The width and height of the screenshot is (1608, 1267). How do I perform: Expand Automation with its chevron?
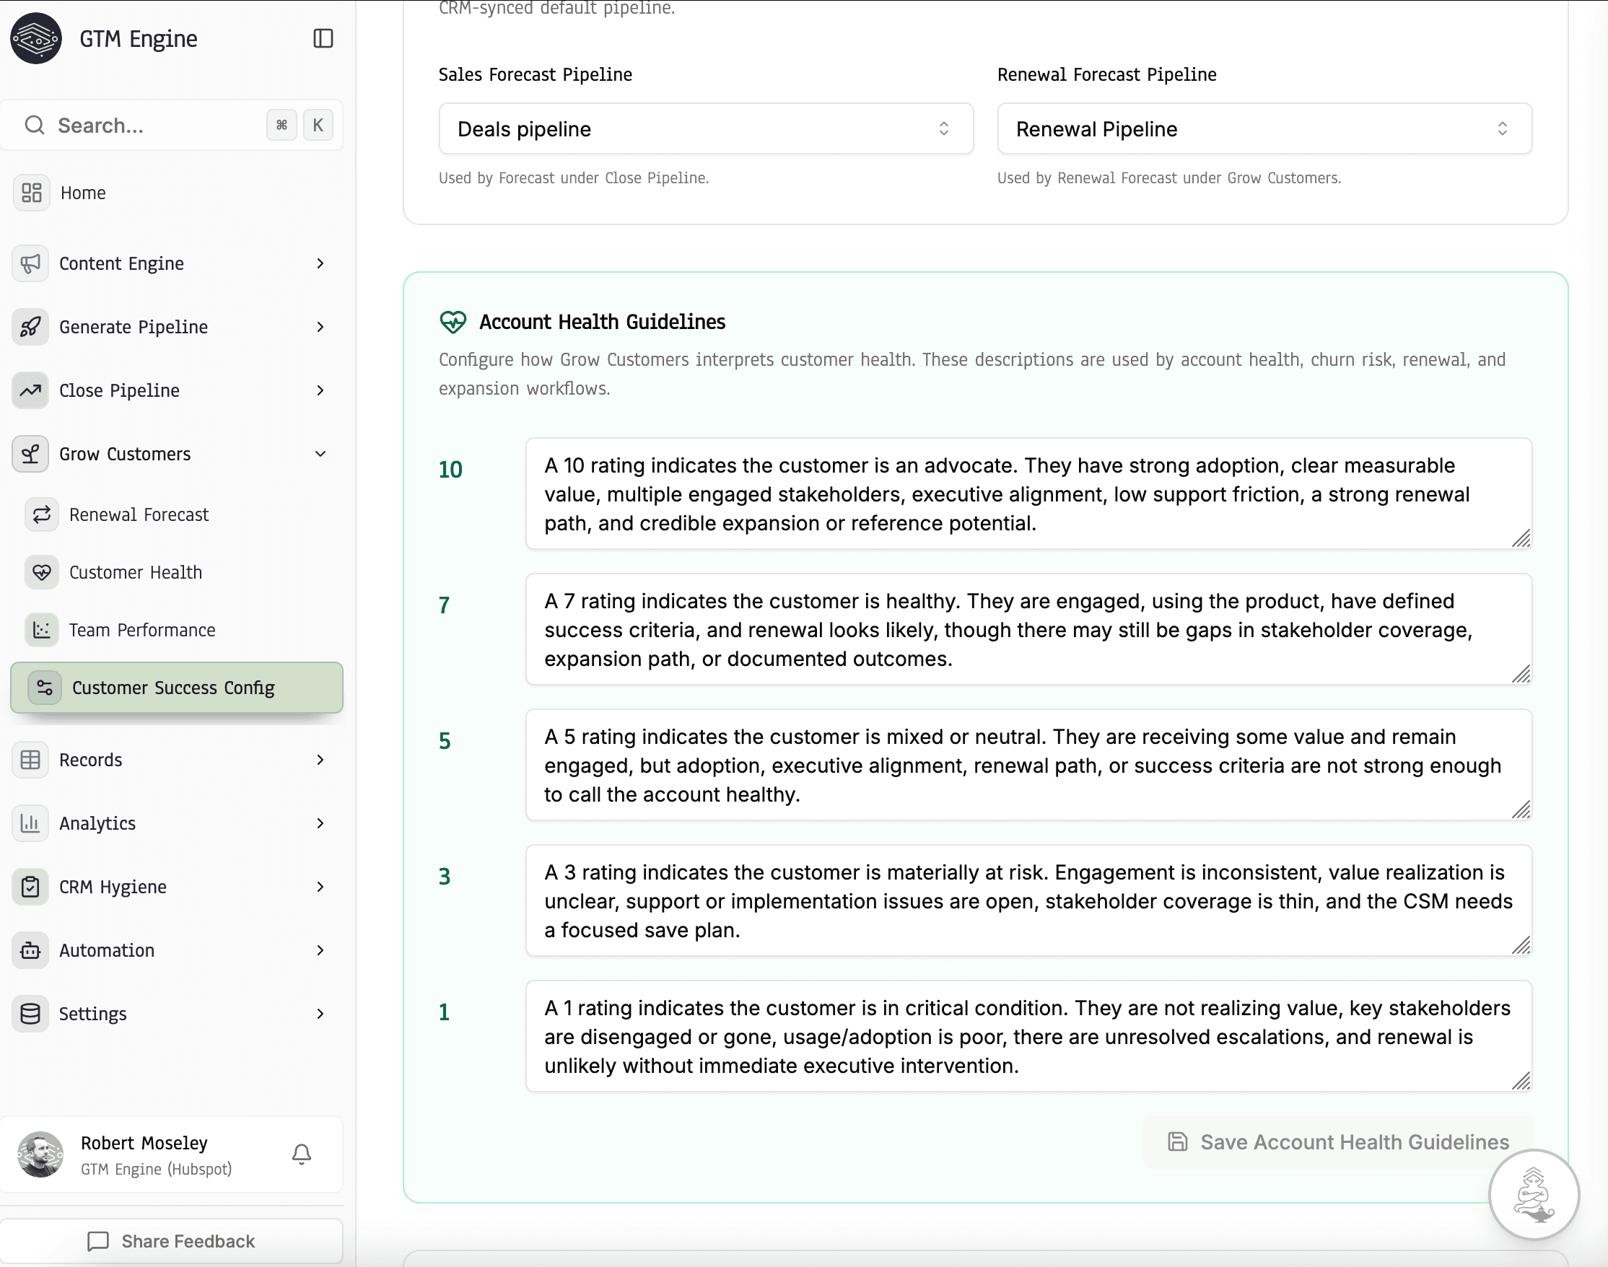click(x=320, y=950)
